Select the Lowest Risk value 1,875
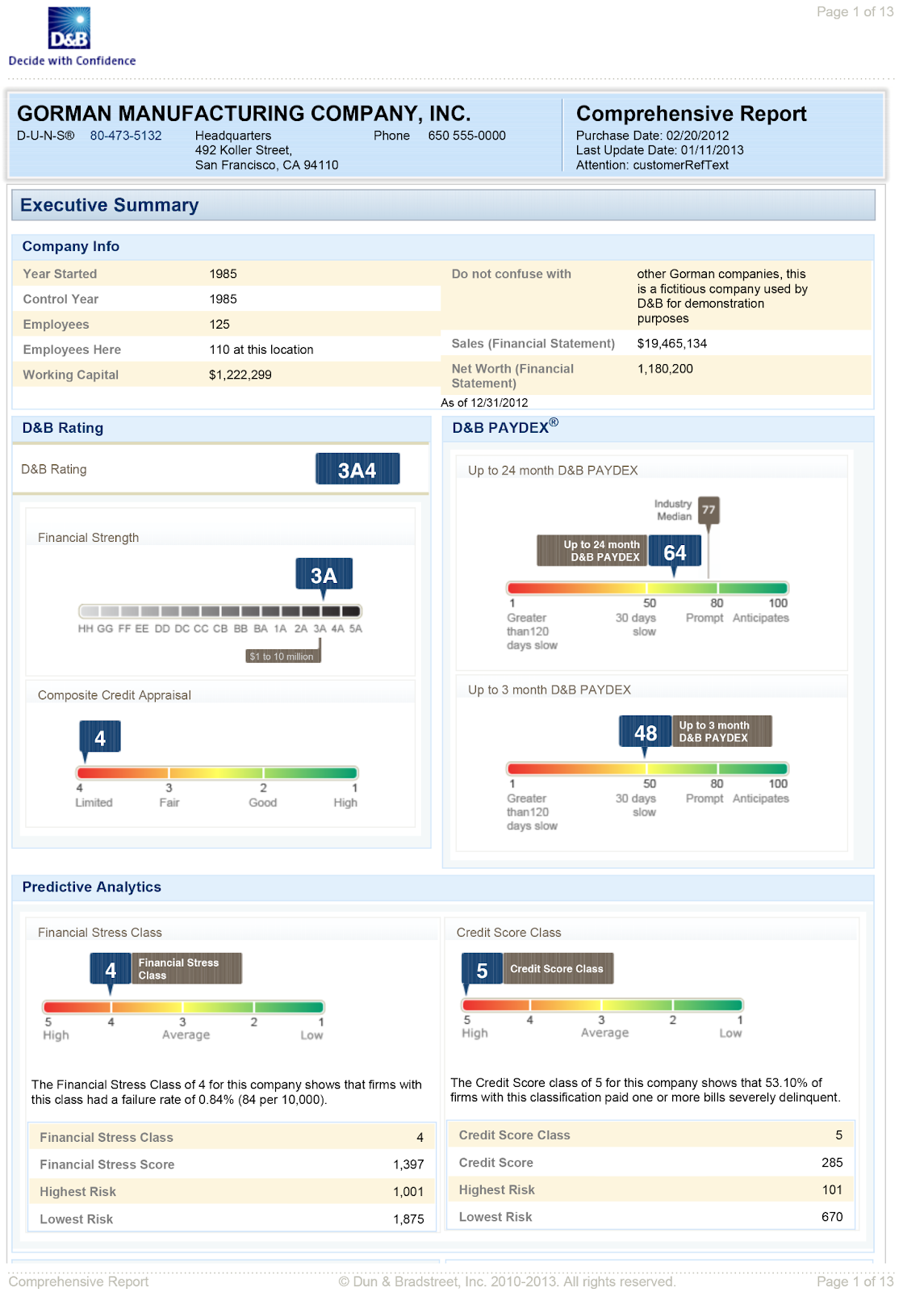This screenshot has width=903, height=1292. pos(408,1219)
